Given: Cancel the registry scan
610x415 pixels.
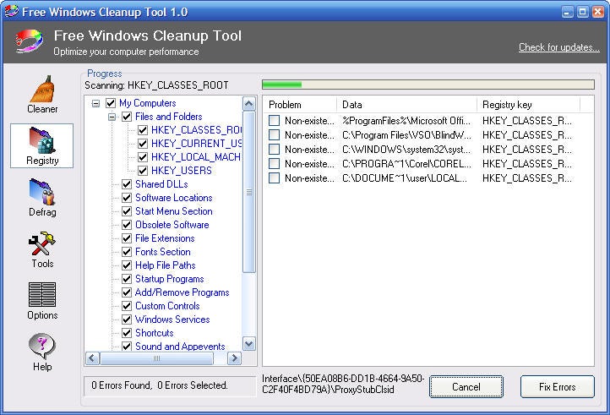Looking at the screenshot, I should [x=466, y=386].
